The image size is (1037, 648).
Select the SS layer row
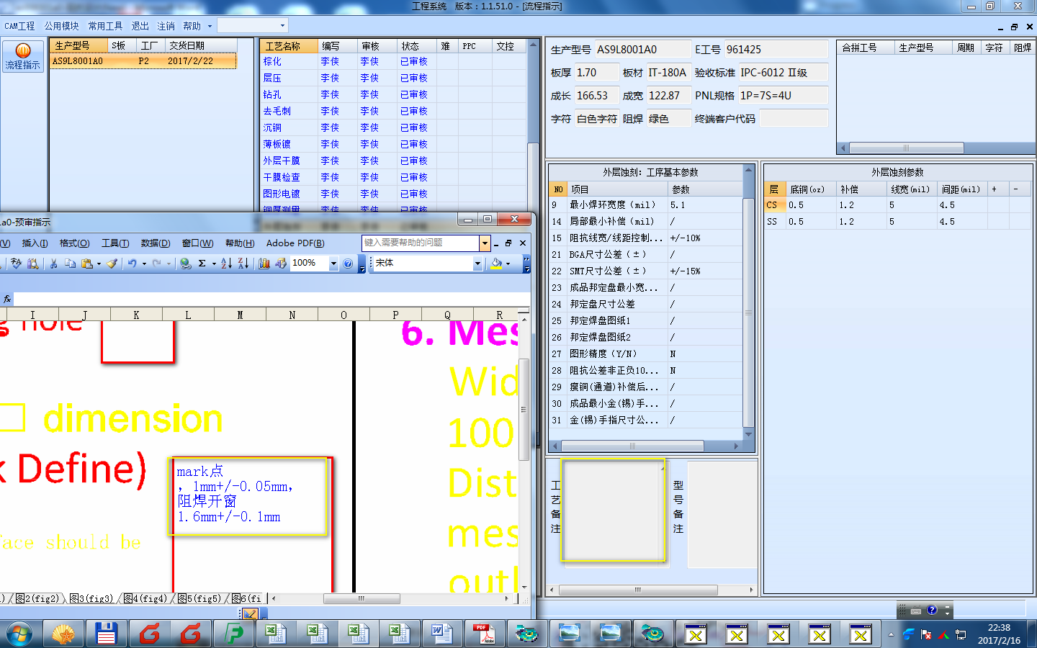point(897,222)
